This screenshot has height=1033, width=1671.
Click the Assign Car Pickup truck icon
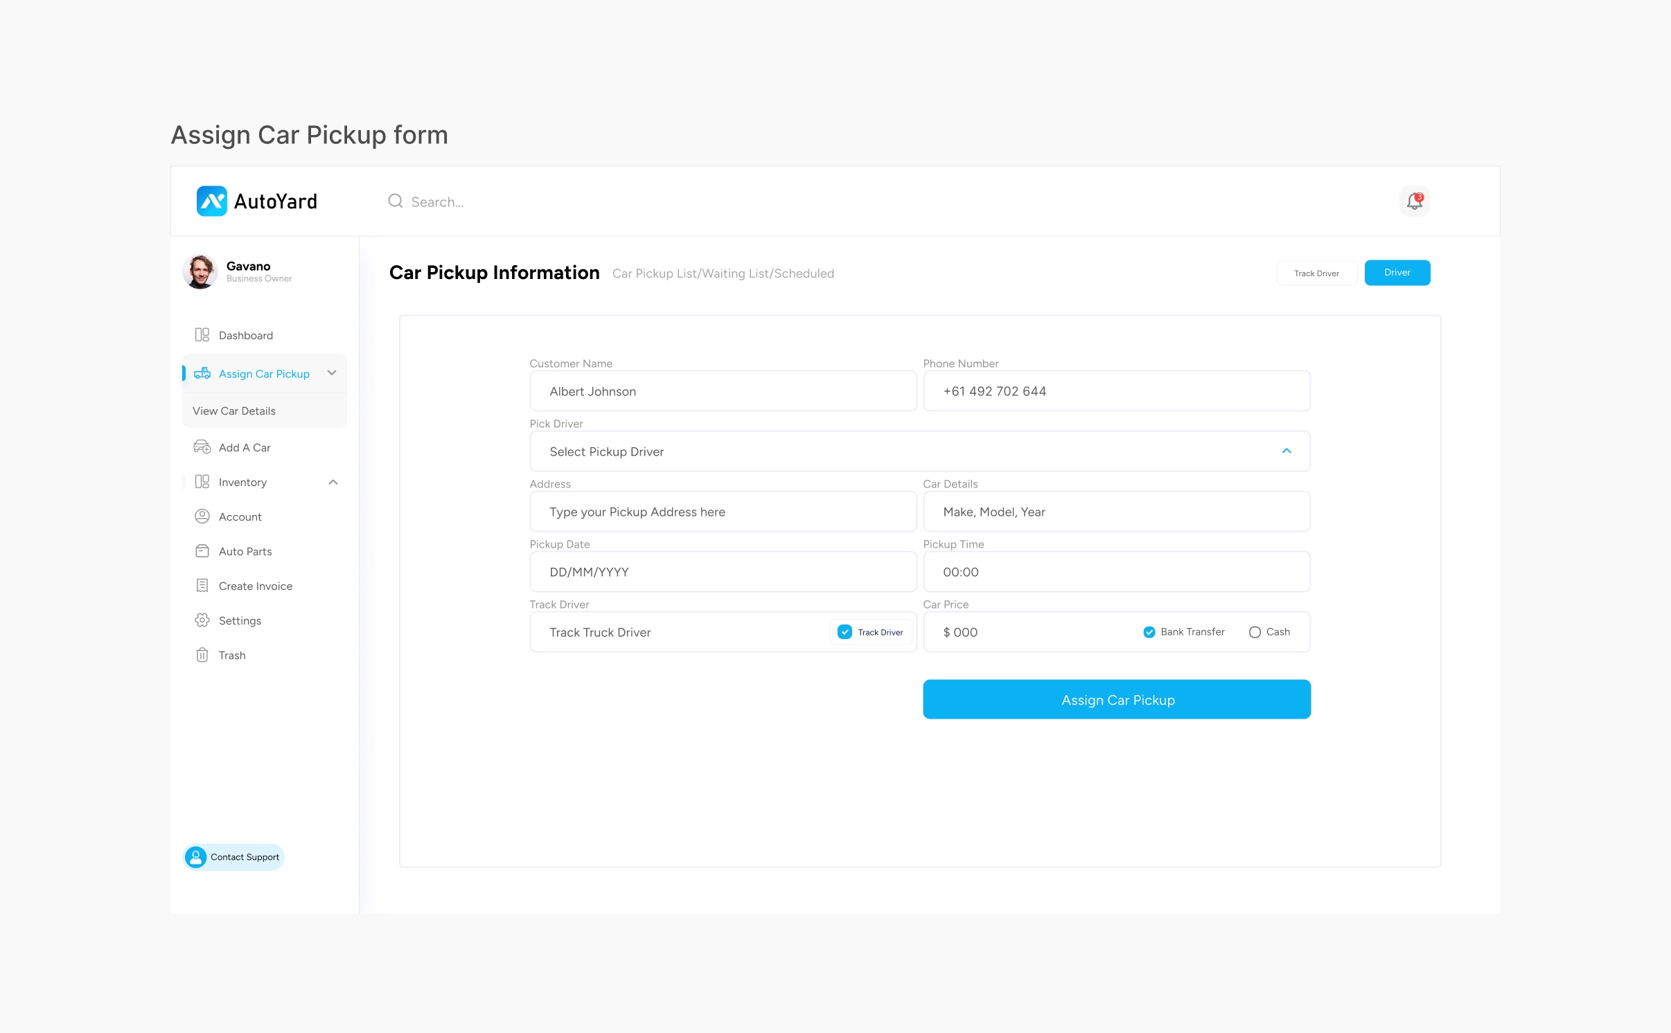coord(202,374)
